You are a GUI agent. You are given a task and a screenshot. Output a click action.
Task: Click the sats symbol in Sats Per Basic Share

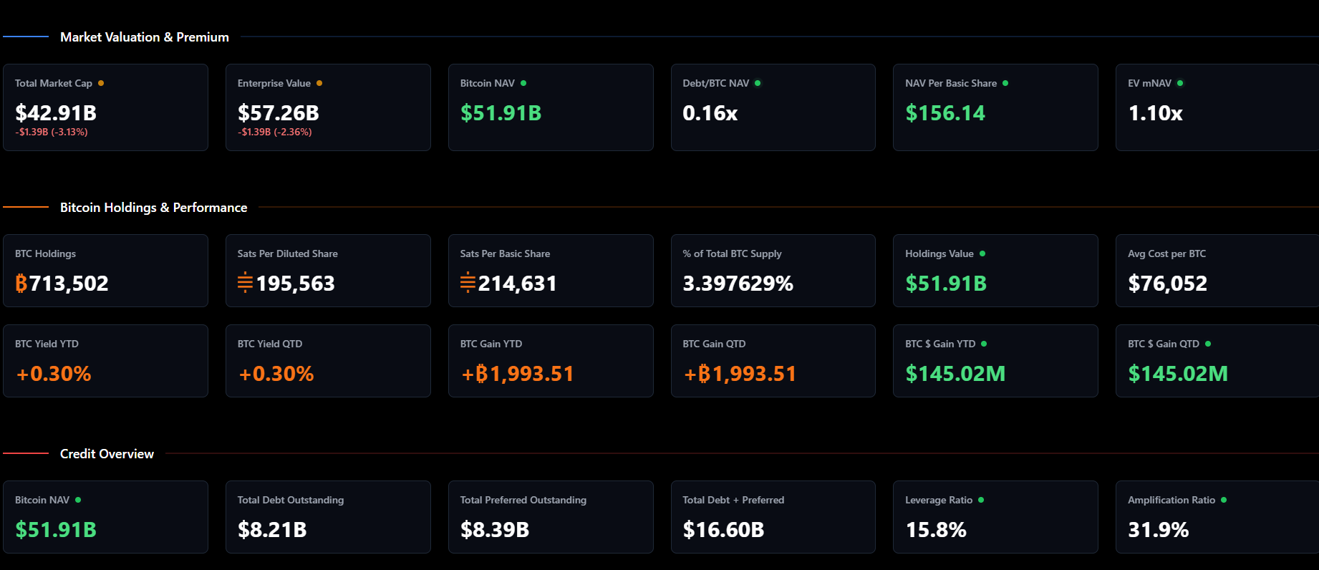click(x=468, y=283)
